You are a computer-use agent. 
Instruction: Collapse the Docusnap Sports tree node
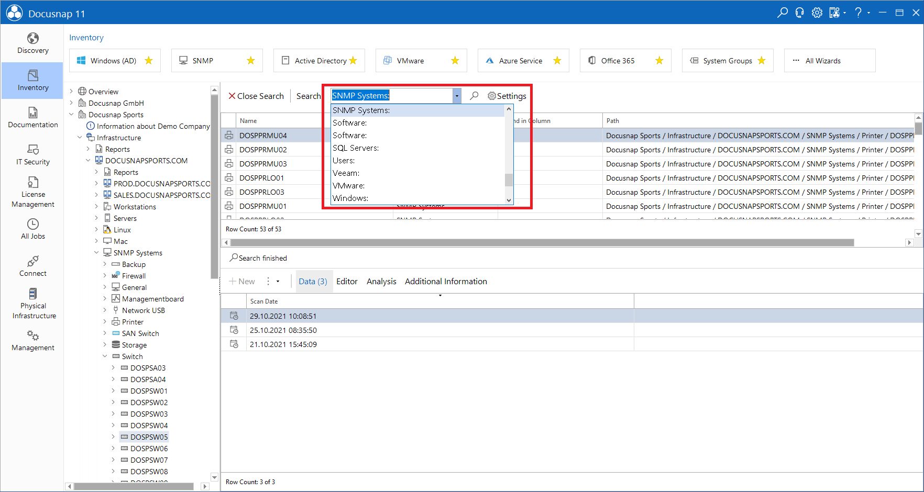coord(72,115)
